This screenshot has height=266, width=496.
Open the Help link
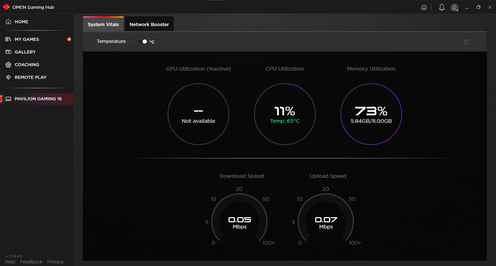tap(10, 262)
